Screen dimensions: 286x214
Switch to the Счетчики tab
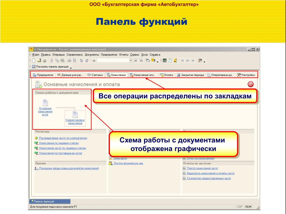pyautogui.click(x=94, y=75)
